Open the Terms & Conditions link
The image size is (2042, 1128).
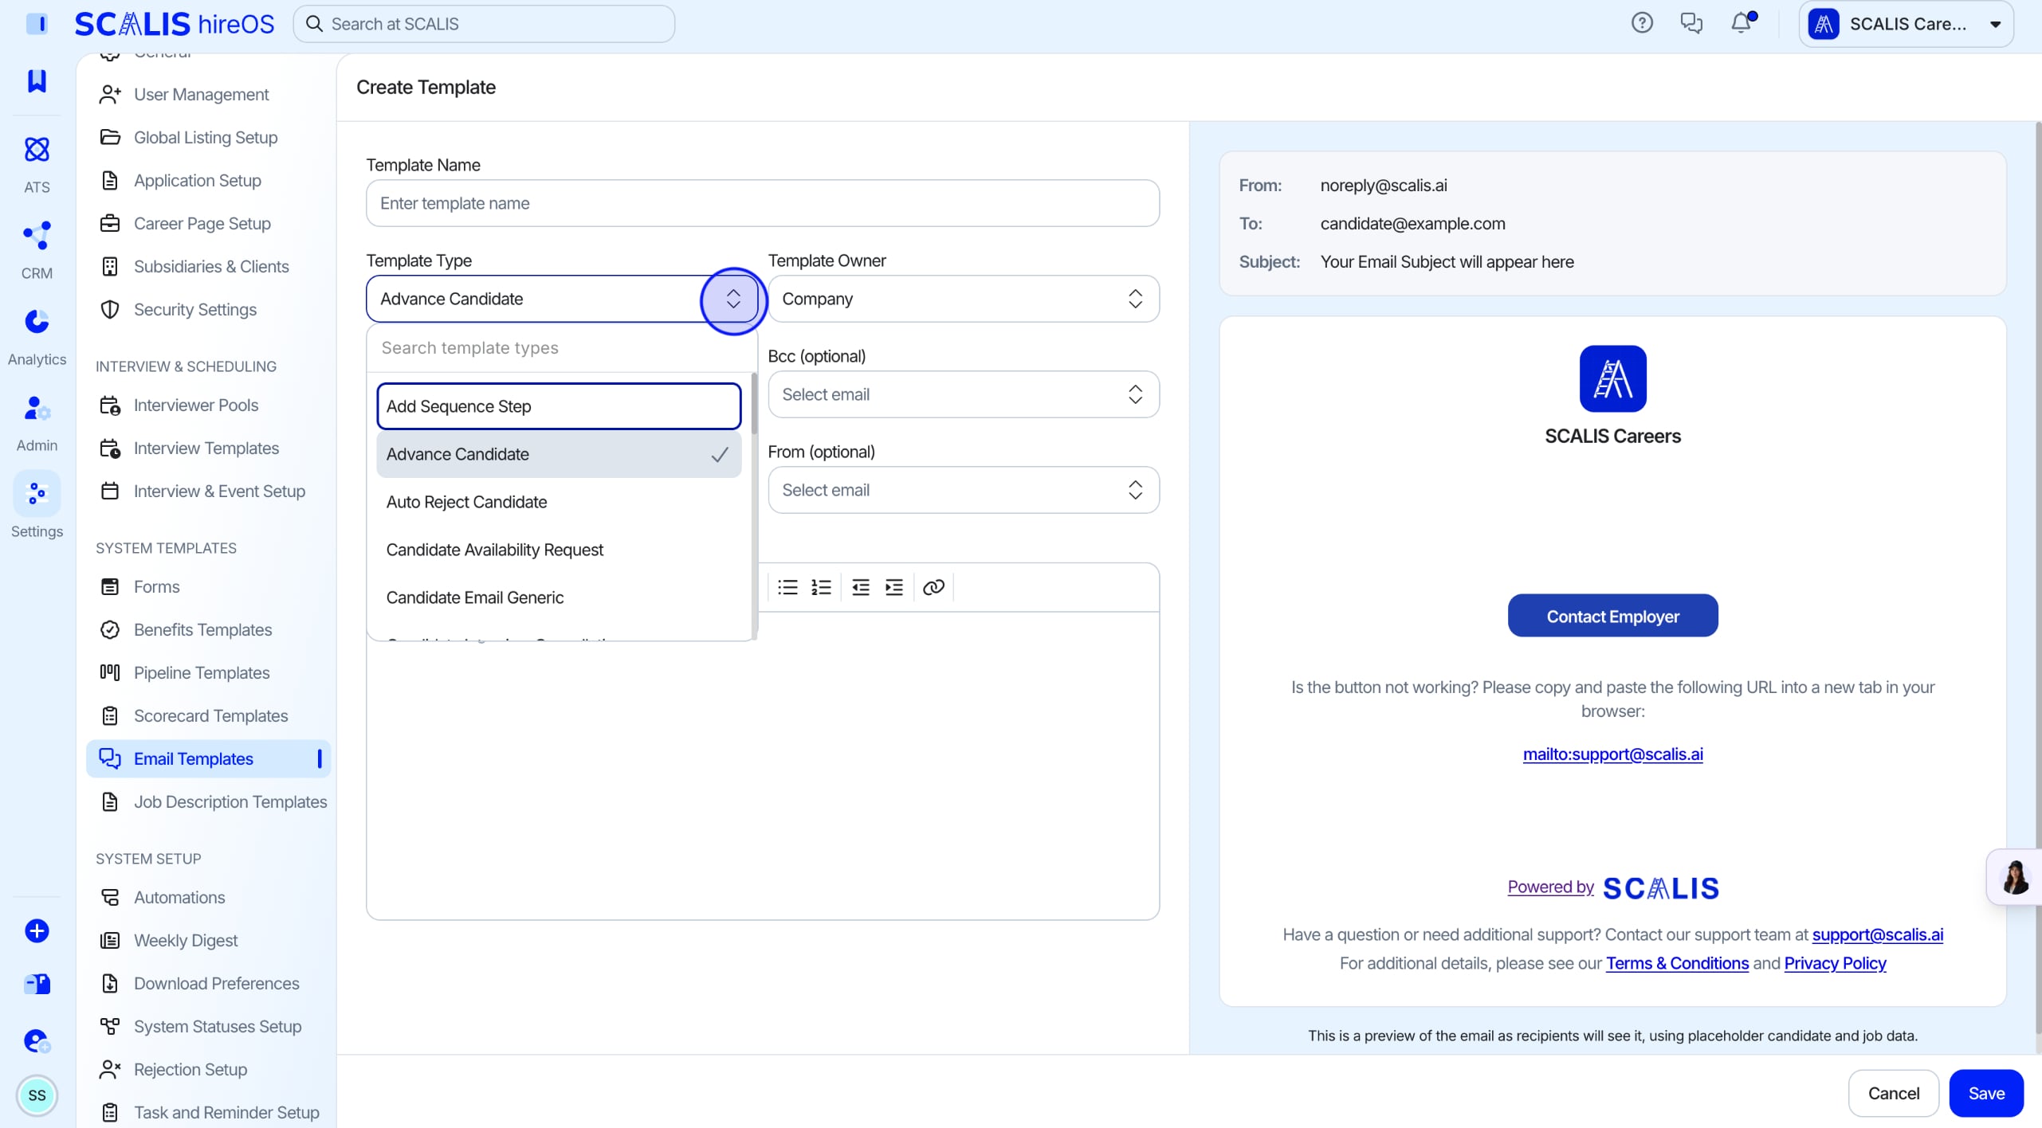pyautogui.click(x=1677, y=963)
